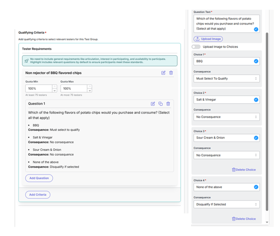This screenshot has height=236, width=280.
Task: Click the checkmark in None of the above field
Action: point(256,187)
